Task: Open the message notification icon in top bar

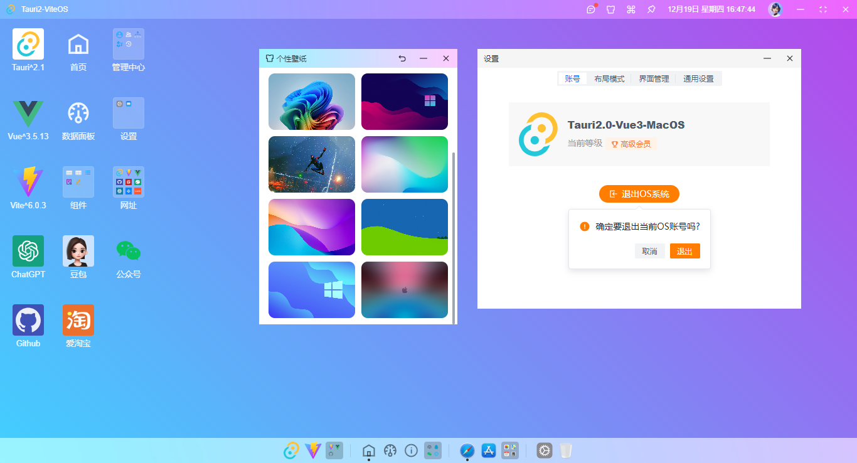Action: (x=590, y=9)
